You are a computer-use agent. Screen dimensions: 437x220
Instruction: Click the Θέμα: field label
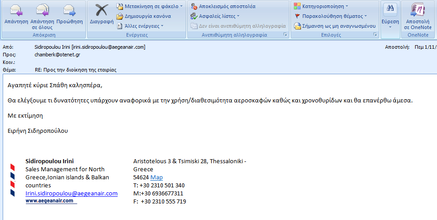coord(9,70)
